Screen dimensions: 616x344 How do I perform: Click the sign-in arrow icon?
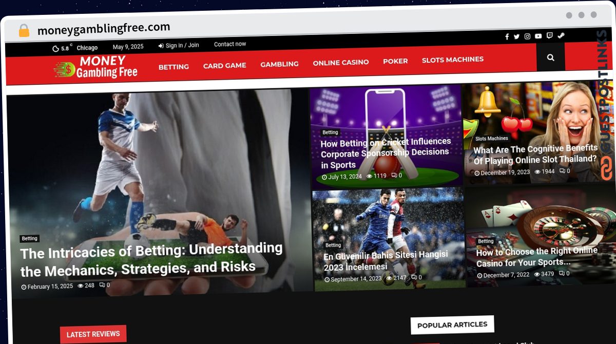click(161, 46)
